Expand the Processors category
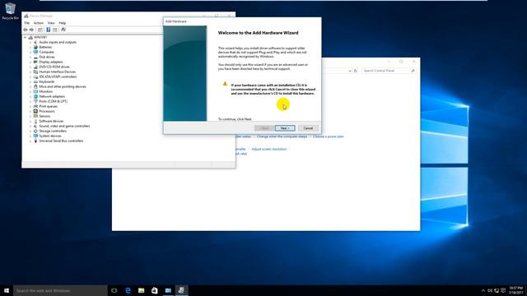This screenshot has width=527, height=296. click(30, 112)
